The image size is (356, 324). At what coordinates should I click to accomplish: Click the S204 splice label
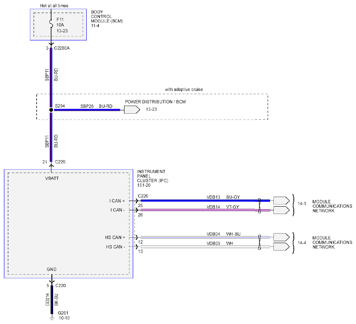60,106
